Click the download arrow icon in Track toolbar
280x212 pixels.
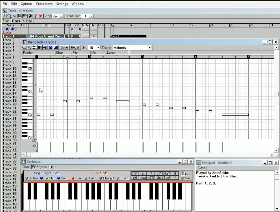click(x=4, y=16)
